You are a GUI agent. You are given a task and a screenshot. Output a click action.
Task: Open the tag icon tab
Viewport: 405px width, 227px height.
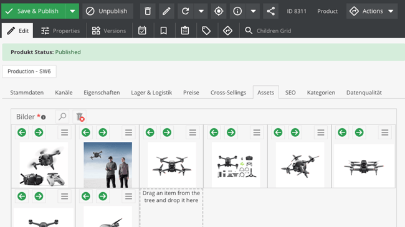point(206,30)
